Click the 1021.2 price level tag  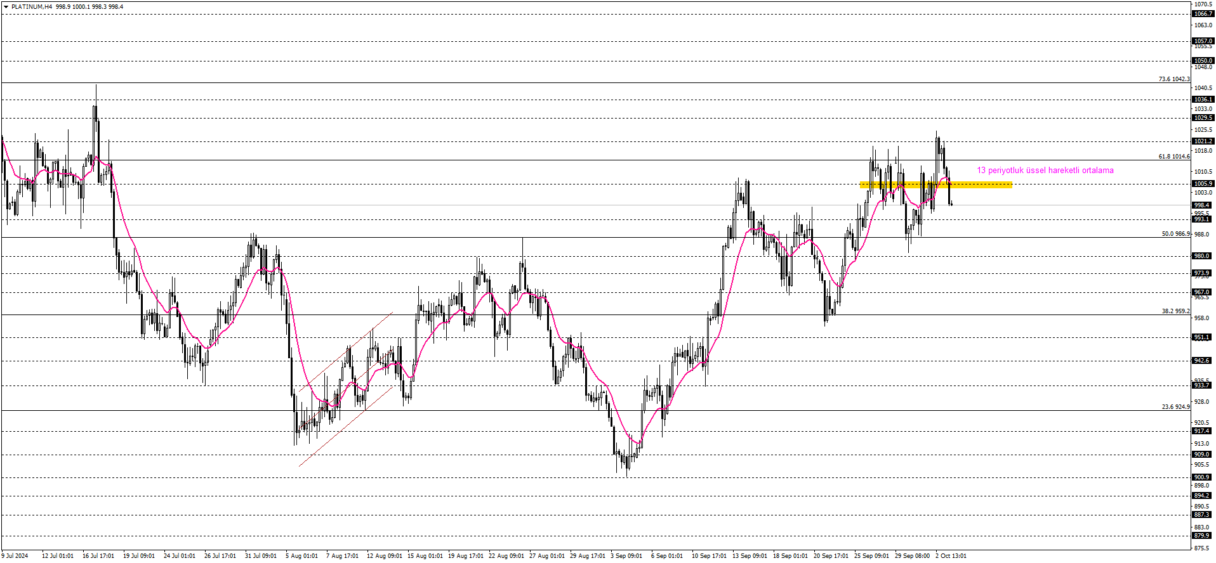pyautogui.click(x=1203, y=141)
